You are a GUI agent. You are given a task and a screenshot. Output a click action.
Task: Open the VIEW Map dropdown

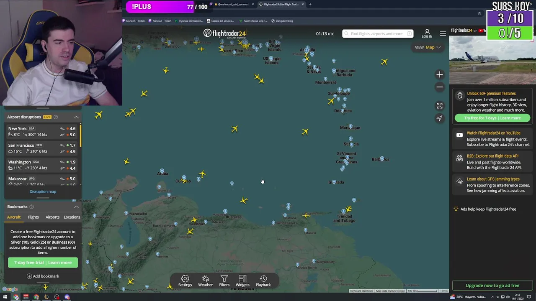[428, 47]
